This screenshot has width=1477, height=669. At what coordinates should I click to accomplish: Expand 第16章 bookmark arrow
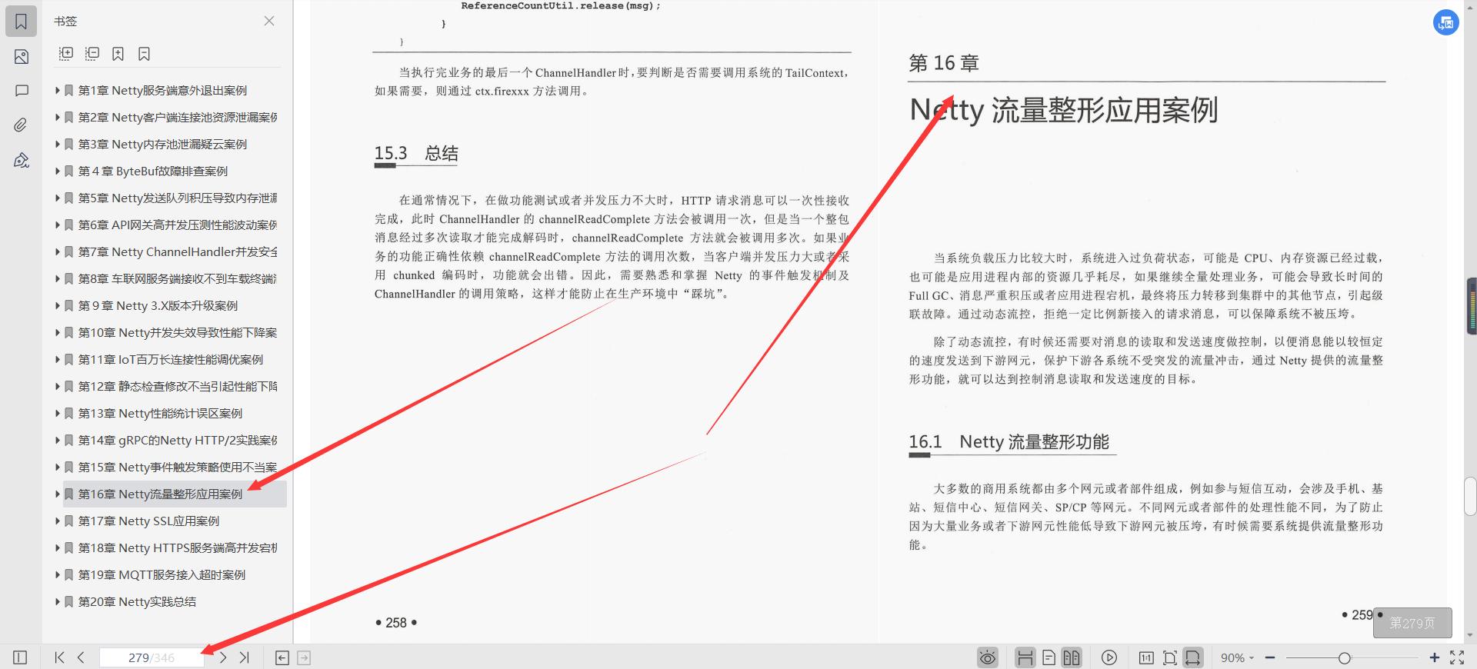58,494
